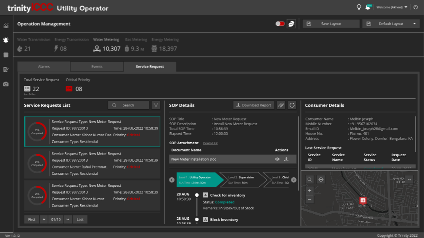Select Water Transmission metric

coord(34,45)
